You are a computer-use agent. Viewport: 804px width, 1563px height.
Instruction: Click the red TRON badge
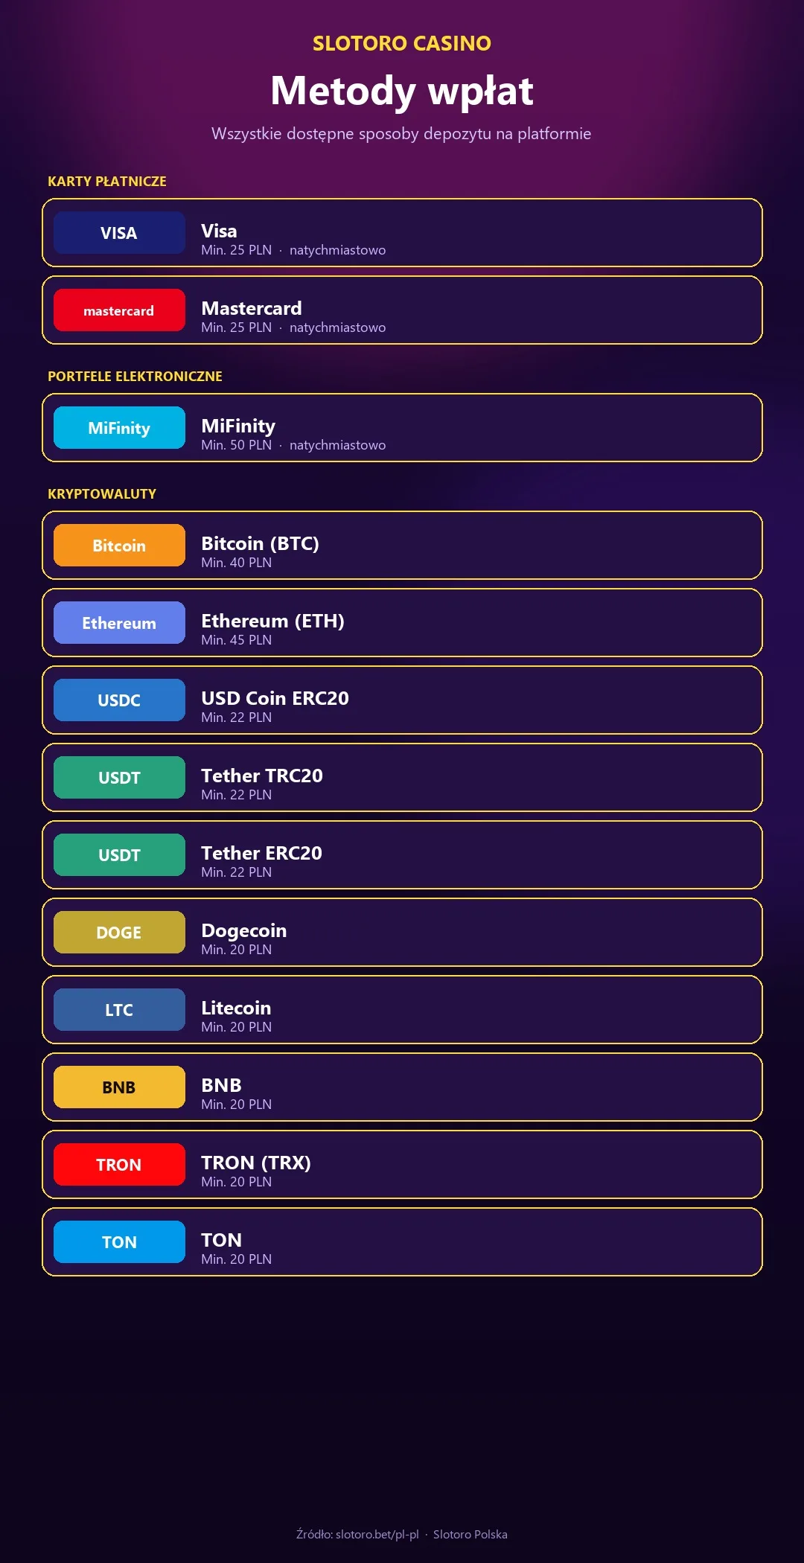pos(119,1165)
